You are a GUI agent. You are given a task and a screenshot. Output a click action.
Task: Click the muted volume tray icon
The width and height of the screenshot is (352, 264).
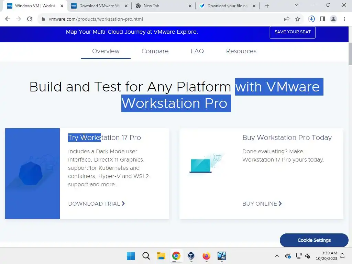coord(308,256)
